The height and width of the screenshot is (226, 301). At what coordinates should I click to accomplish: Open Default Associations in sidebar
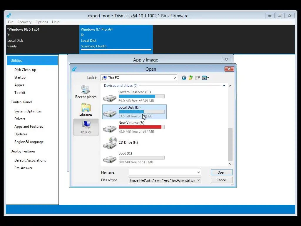[x=30, y=160]
